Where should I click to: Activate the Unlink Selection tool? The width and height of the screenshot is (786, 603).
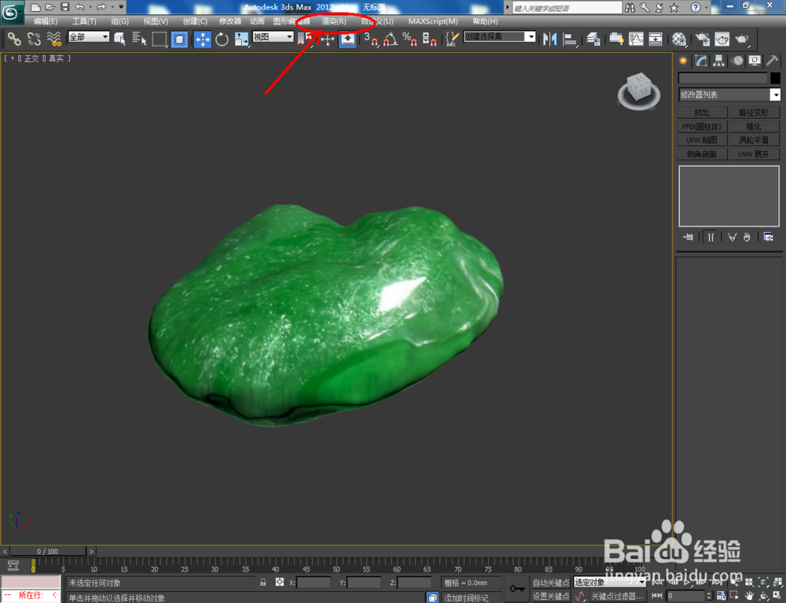point(34,39)
